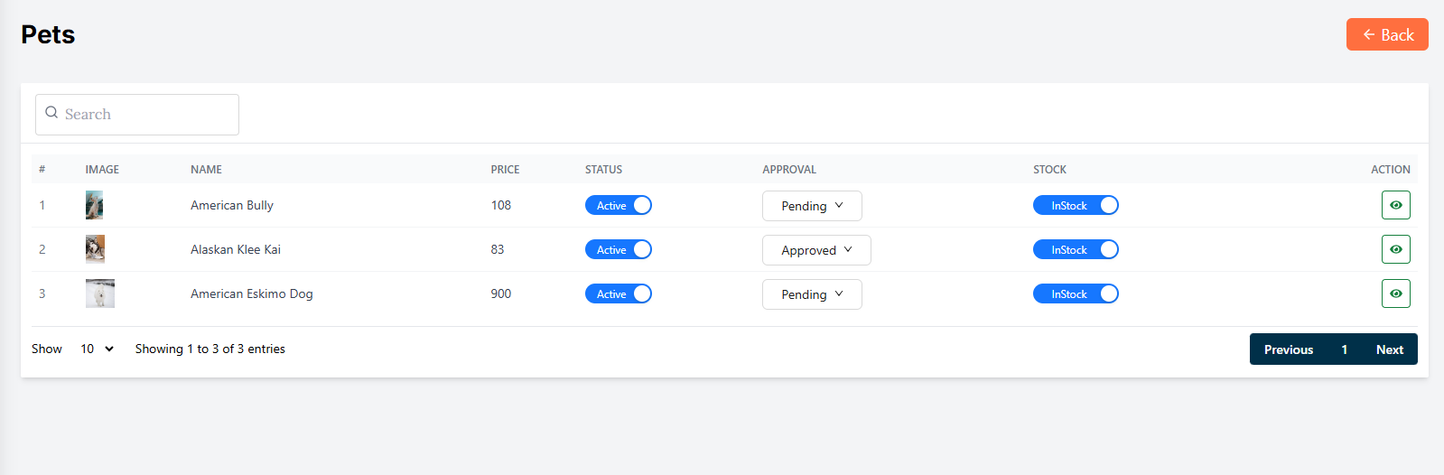Toggle Active status for Alaskan Klee Kai
Screen dimensions: 1444x475
pos(619,249)
